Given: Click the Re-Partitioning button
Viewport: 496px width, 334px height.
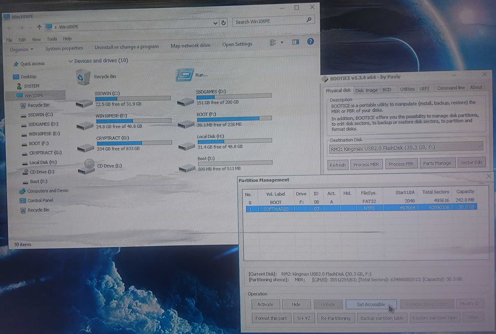Looking at the screenshot, I should coord(336,318).
